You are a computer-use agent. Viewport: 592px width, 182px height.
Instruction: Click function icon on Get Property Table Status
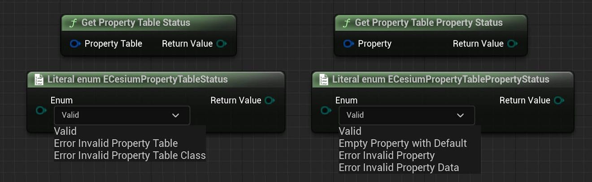coord(73,23)
